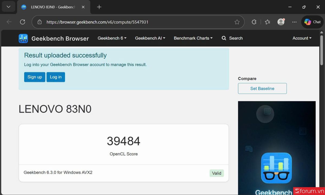The width and height of the screenshot is (325, 195).
Task: Click the Result uploaded successfully heading
Action: [65, 55]
